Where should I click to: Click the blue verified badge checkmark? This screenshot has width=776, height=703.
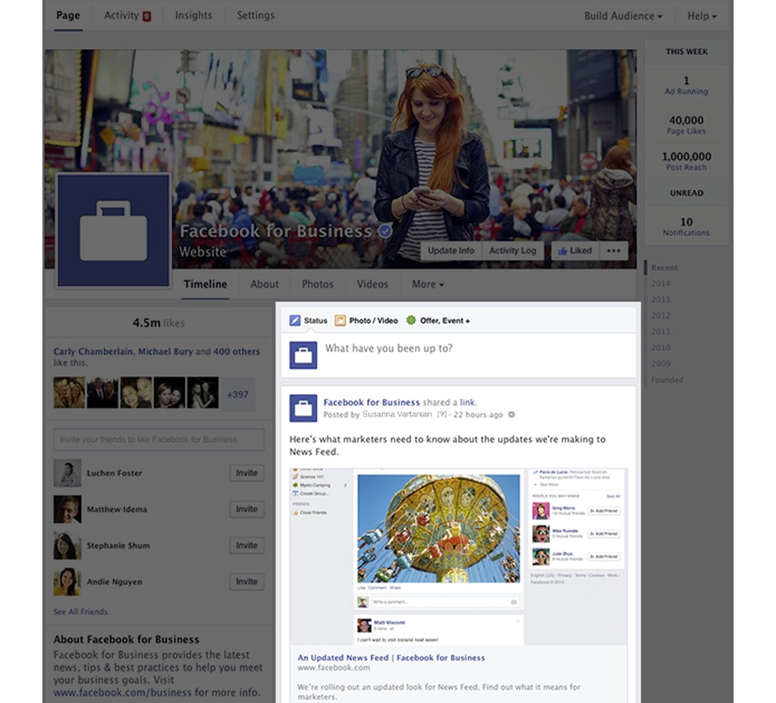(x=385, y=231)
